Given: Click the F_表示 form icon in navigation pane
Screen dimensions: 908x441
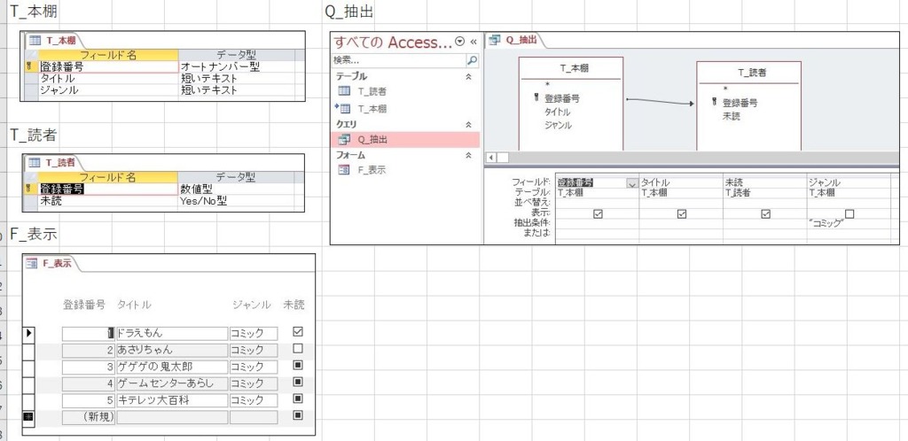Looking at the screenshot, I should click(x=344, y=170).
